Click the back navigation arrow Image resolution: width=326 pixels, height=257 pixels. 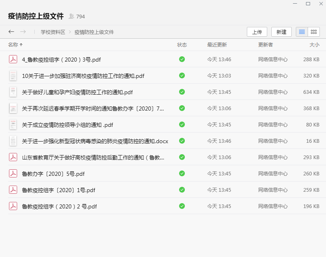(x=11, y=32)
